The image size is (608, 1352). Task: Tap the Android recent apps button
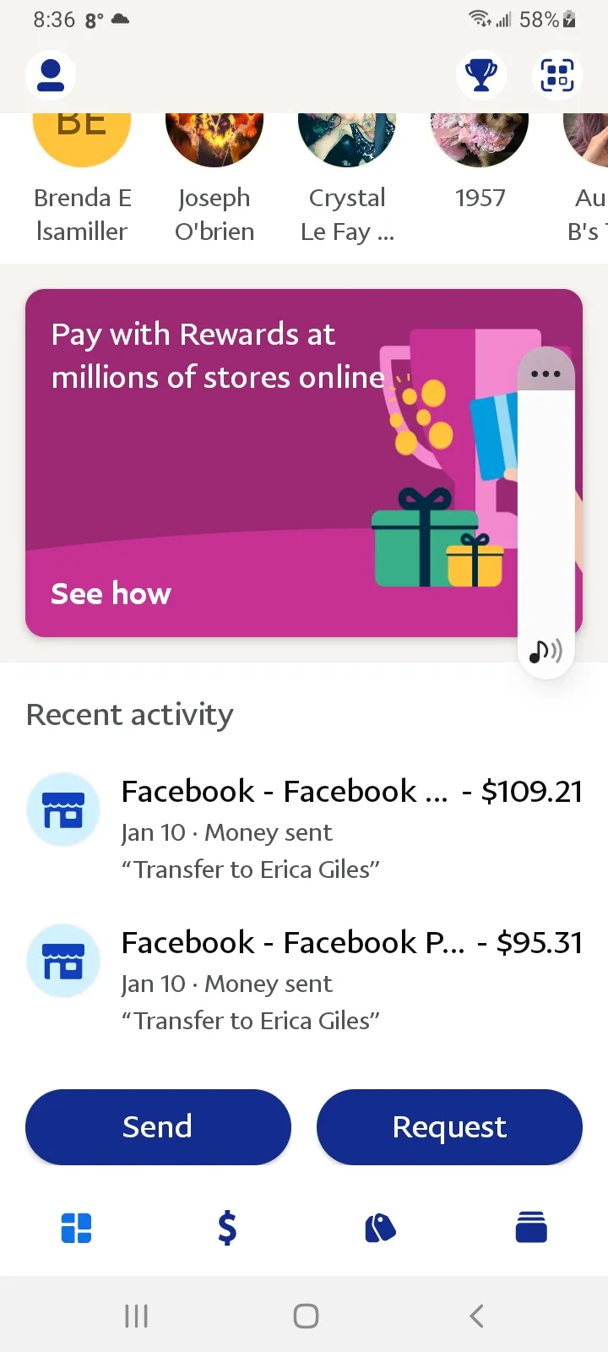pyautogui.click(x=136, y=1316)
